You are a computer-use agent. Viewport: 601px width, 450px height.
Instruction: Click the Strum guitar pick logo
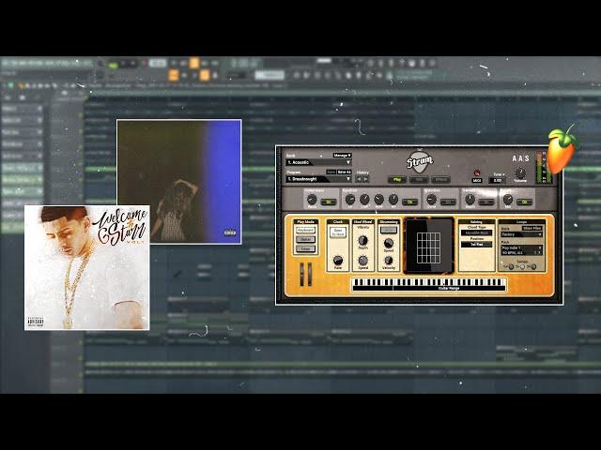420,160
